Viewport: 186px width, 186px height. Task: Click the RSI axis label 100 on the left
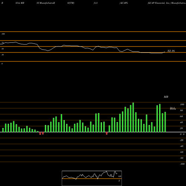(x=3, y=34)
